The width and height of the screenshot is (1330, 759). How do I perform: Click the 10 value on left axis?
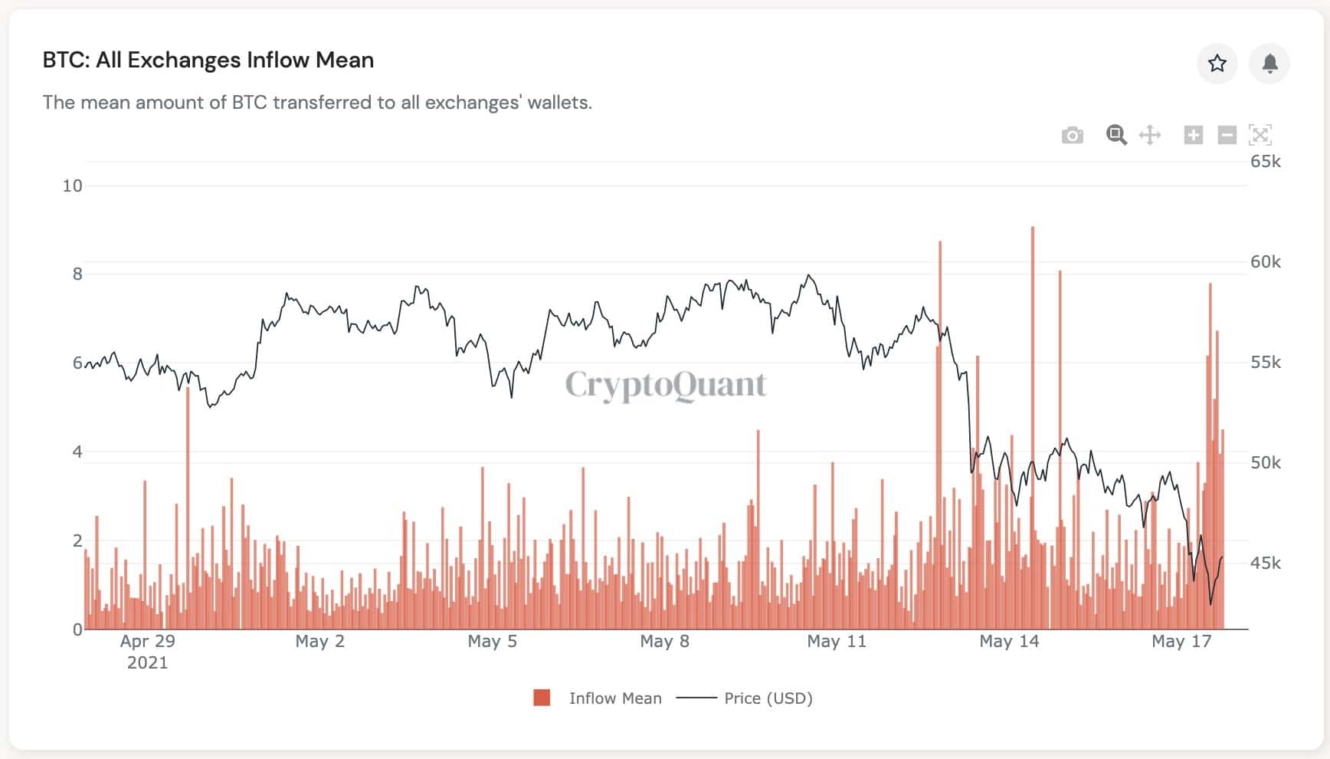click(72, 186)
